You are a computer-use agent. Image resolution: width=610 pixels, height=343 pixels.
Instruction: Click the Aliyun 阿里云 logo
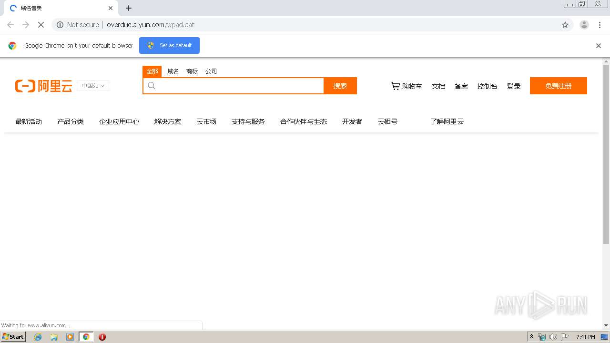click(x=44, y=86)
